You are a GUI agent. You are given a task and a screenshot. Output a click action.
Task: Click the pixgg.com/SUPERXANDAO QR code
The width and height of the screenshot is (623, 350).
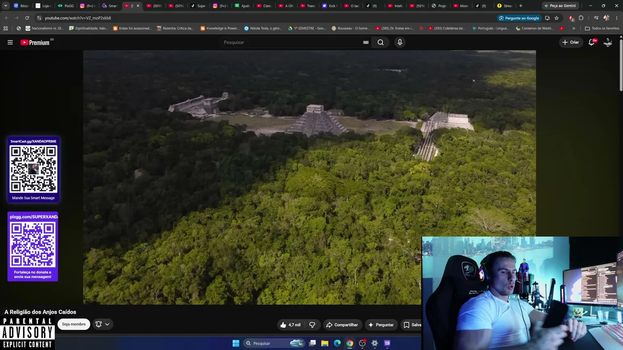tap(33, 244)
